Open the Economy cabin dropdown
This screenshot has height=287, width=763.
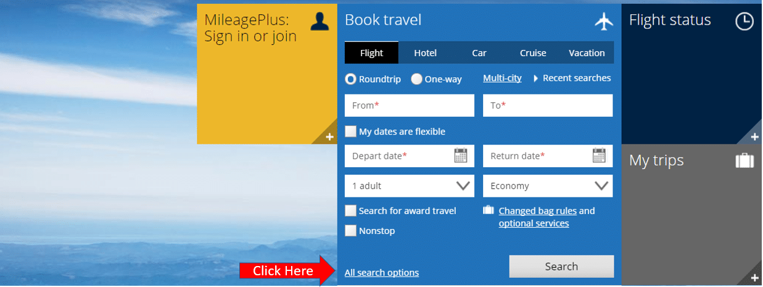tap(548, 186)
